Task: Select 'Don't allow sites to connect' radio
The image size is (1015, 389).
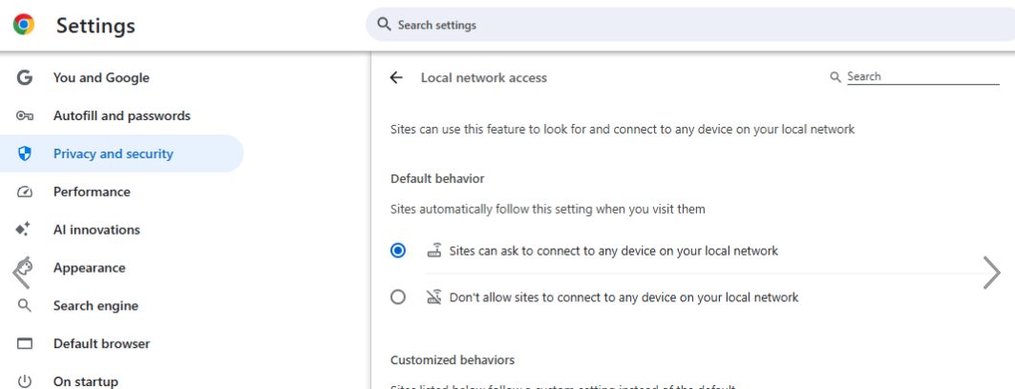Action: click(398, 297)
